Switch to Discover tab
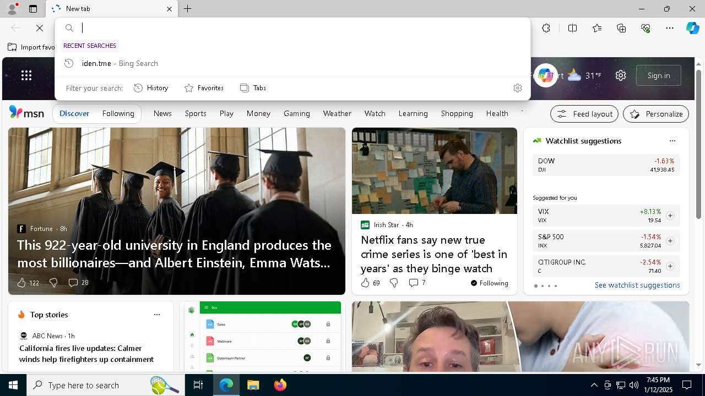Image resolution: width=705 pixels, height=396 pixels. 74,113
